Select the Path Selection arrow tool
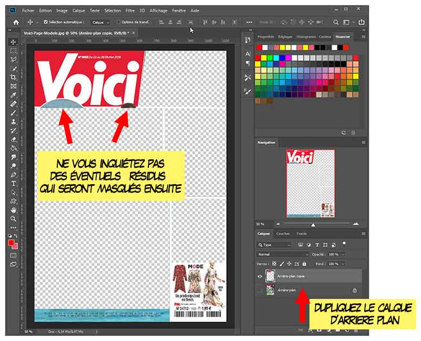 pyautogui.click(x=13, y=193)
